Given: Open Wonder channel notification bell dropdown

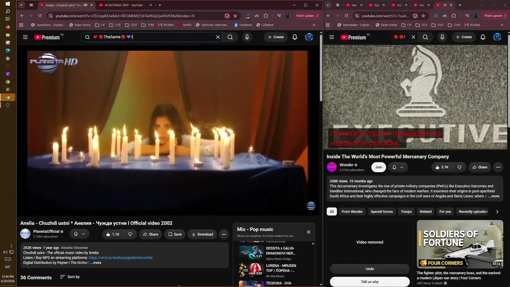Looking at the screenshot, I should pos(398,167).
